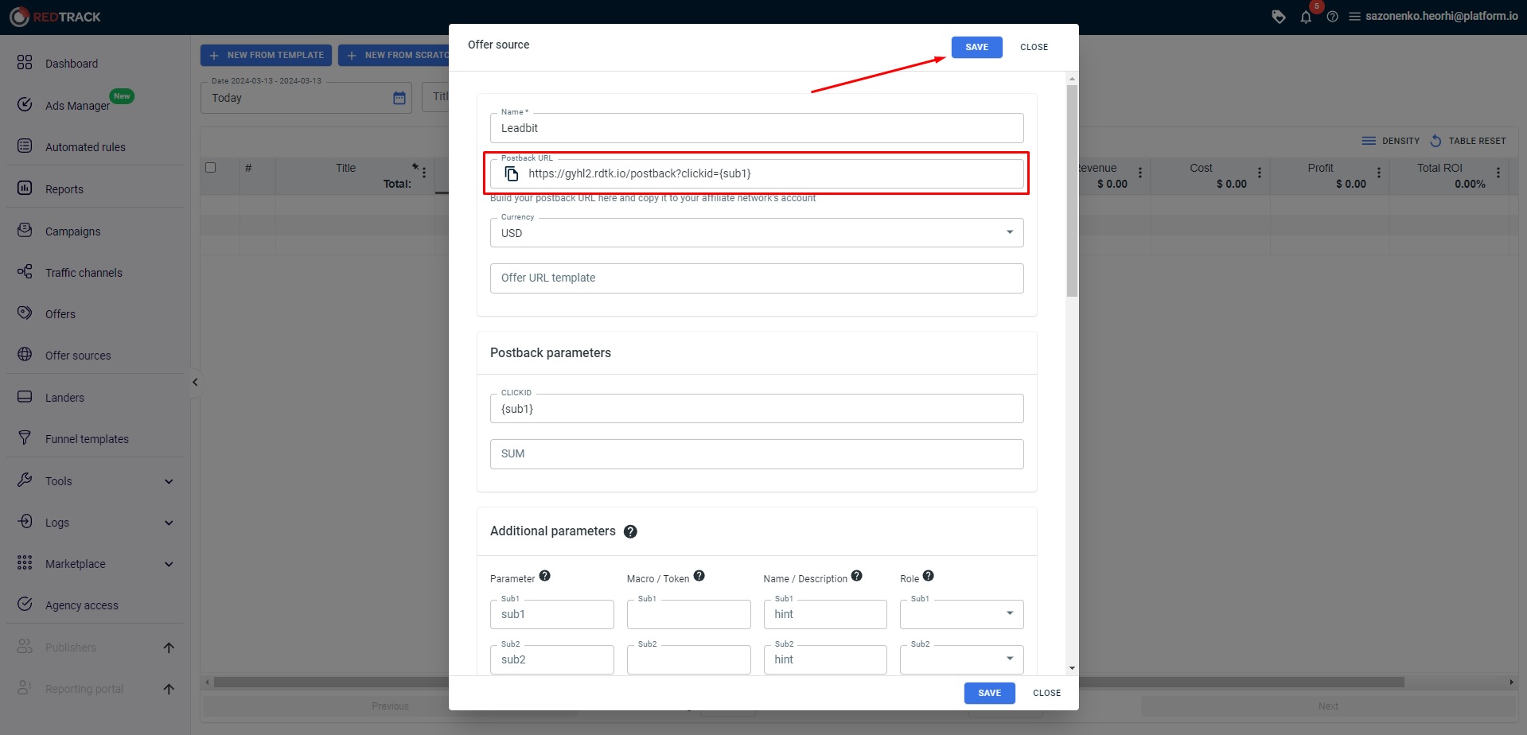The image size is (1527, 735).
Task: Click the Offer URL template field
Action: 757,278
